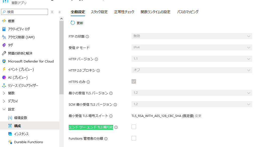Click the sidebar scrollbar thumb
This screenshot has height=147, width=257.
tap(61, 57)
